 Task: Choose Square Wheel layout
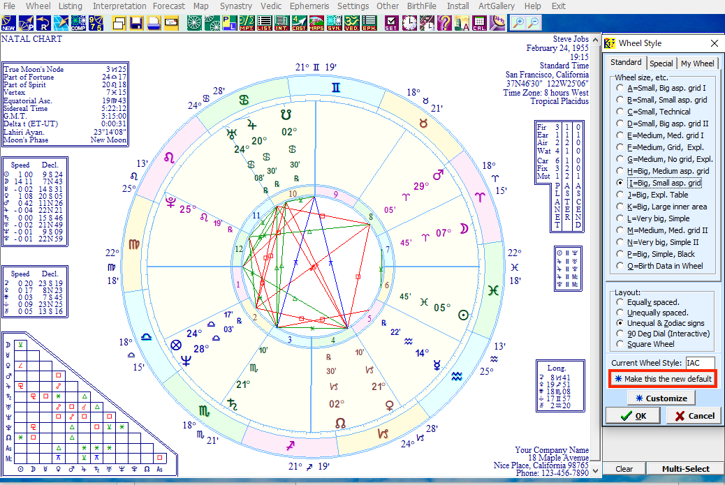(x=645, y=344)
